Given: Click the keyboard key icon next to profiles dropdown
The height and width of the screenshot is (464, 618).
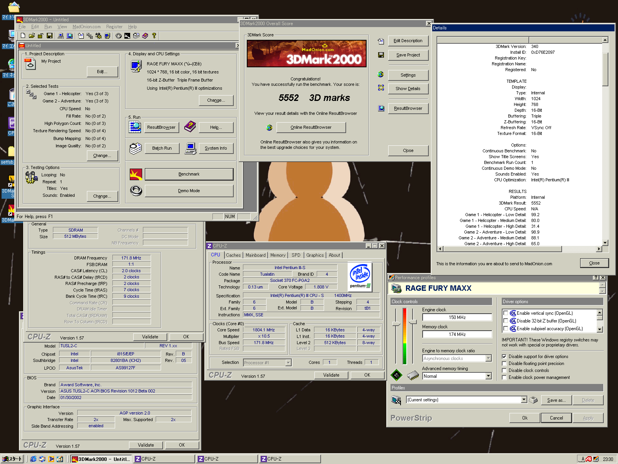Looking at the screenshot, I should [x=533, y=400].
